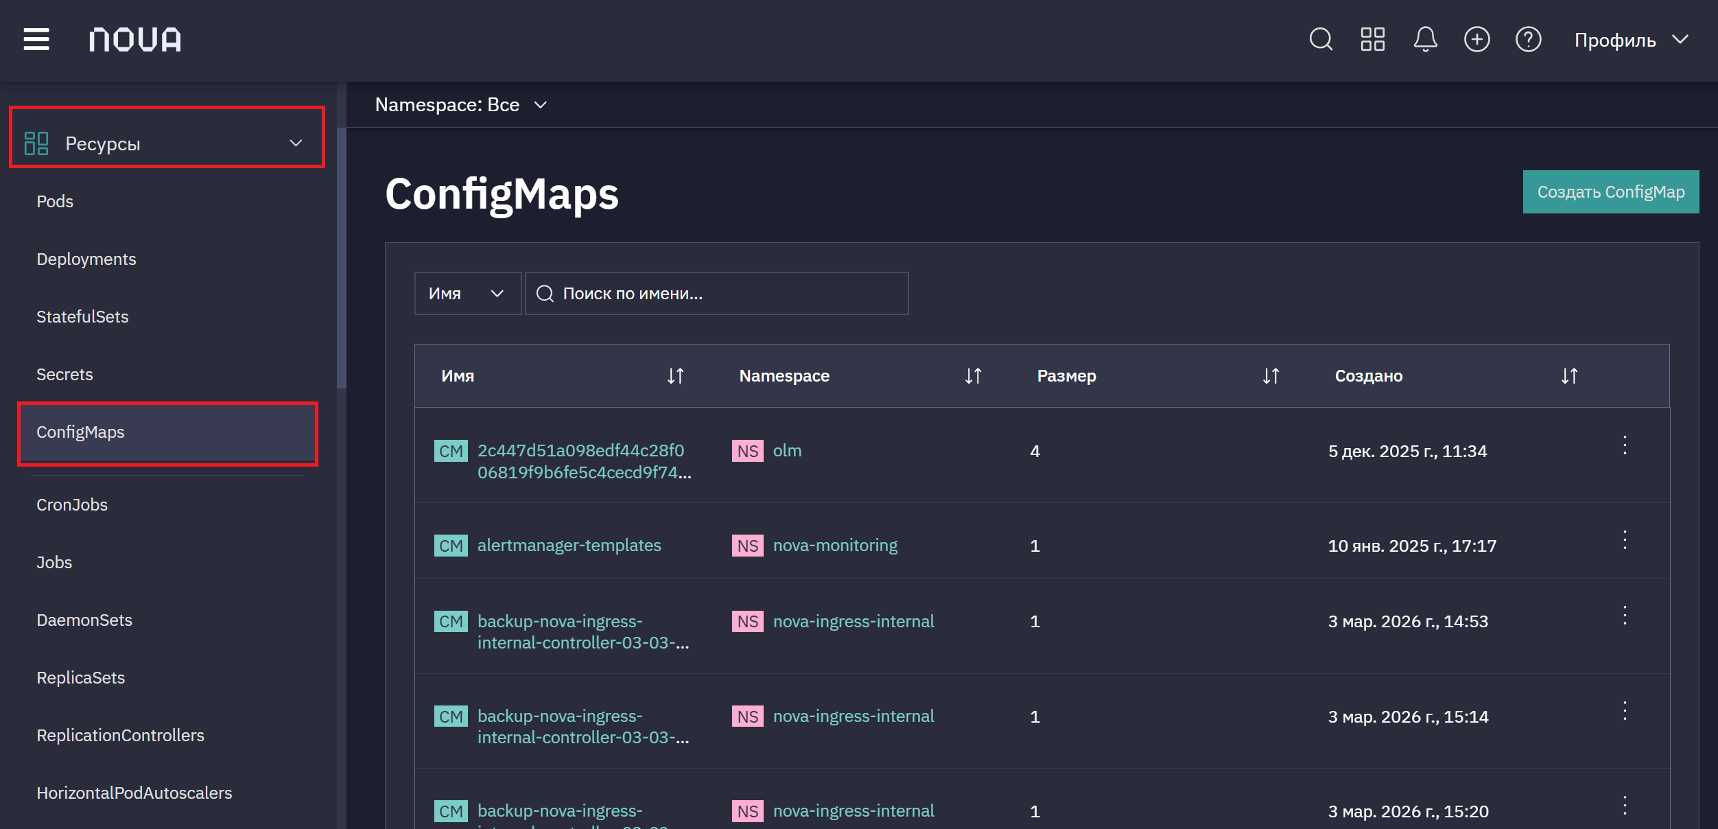This screenshot has height=829, width=1718.
Task: Open kebab menu for 14:53 row
Action: pyautogui.click(x=1625, y=616)
